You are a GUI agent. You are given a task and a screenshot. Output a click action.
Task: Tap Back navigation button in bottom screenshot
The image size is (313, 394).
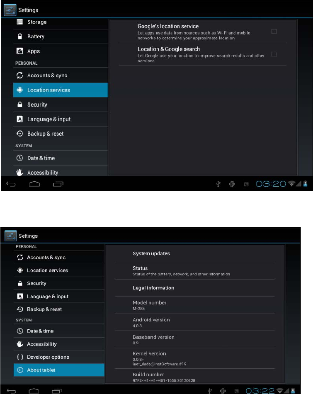(11, 391)
